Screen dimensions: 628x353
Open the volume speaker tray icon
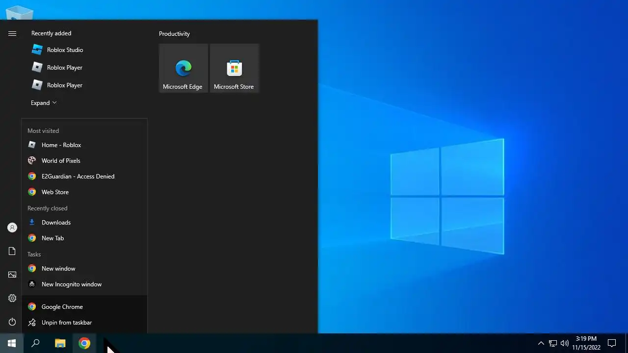tap(565, 343)
